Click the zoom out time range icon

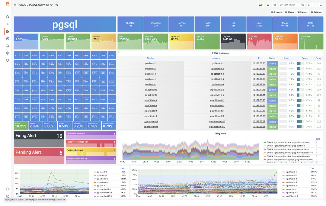[x=302, y=5]
